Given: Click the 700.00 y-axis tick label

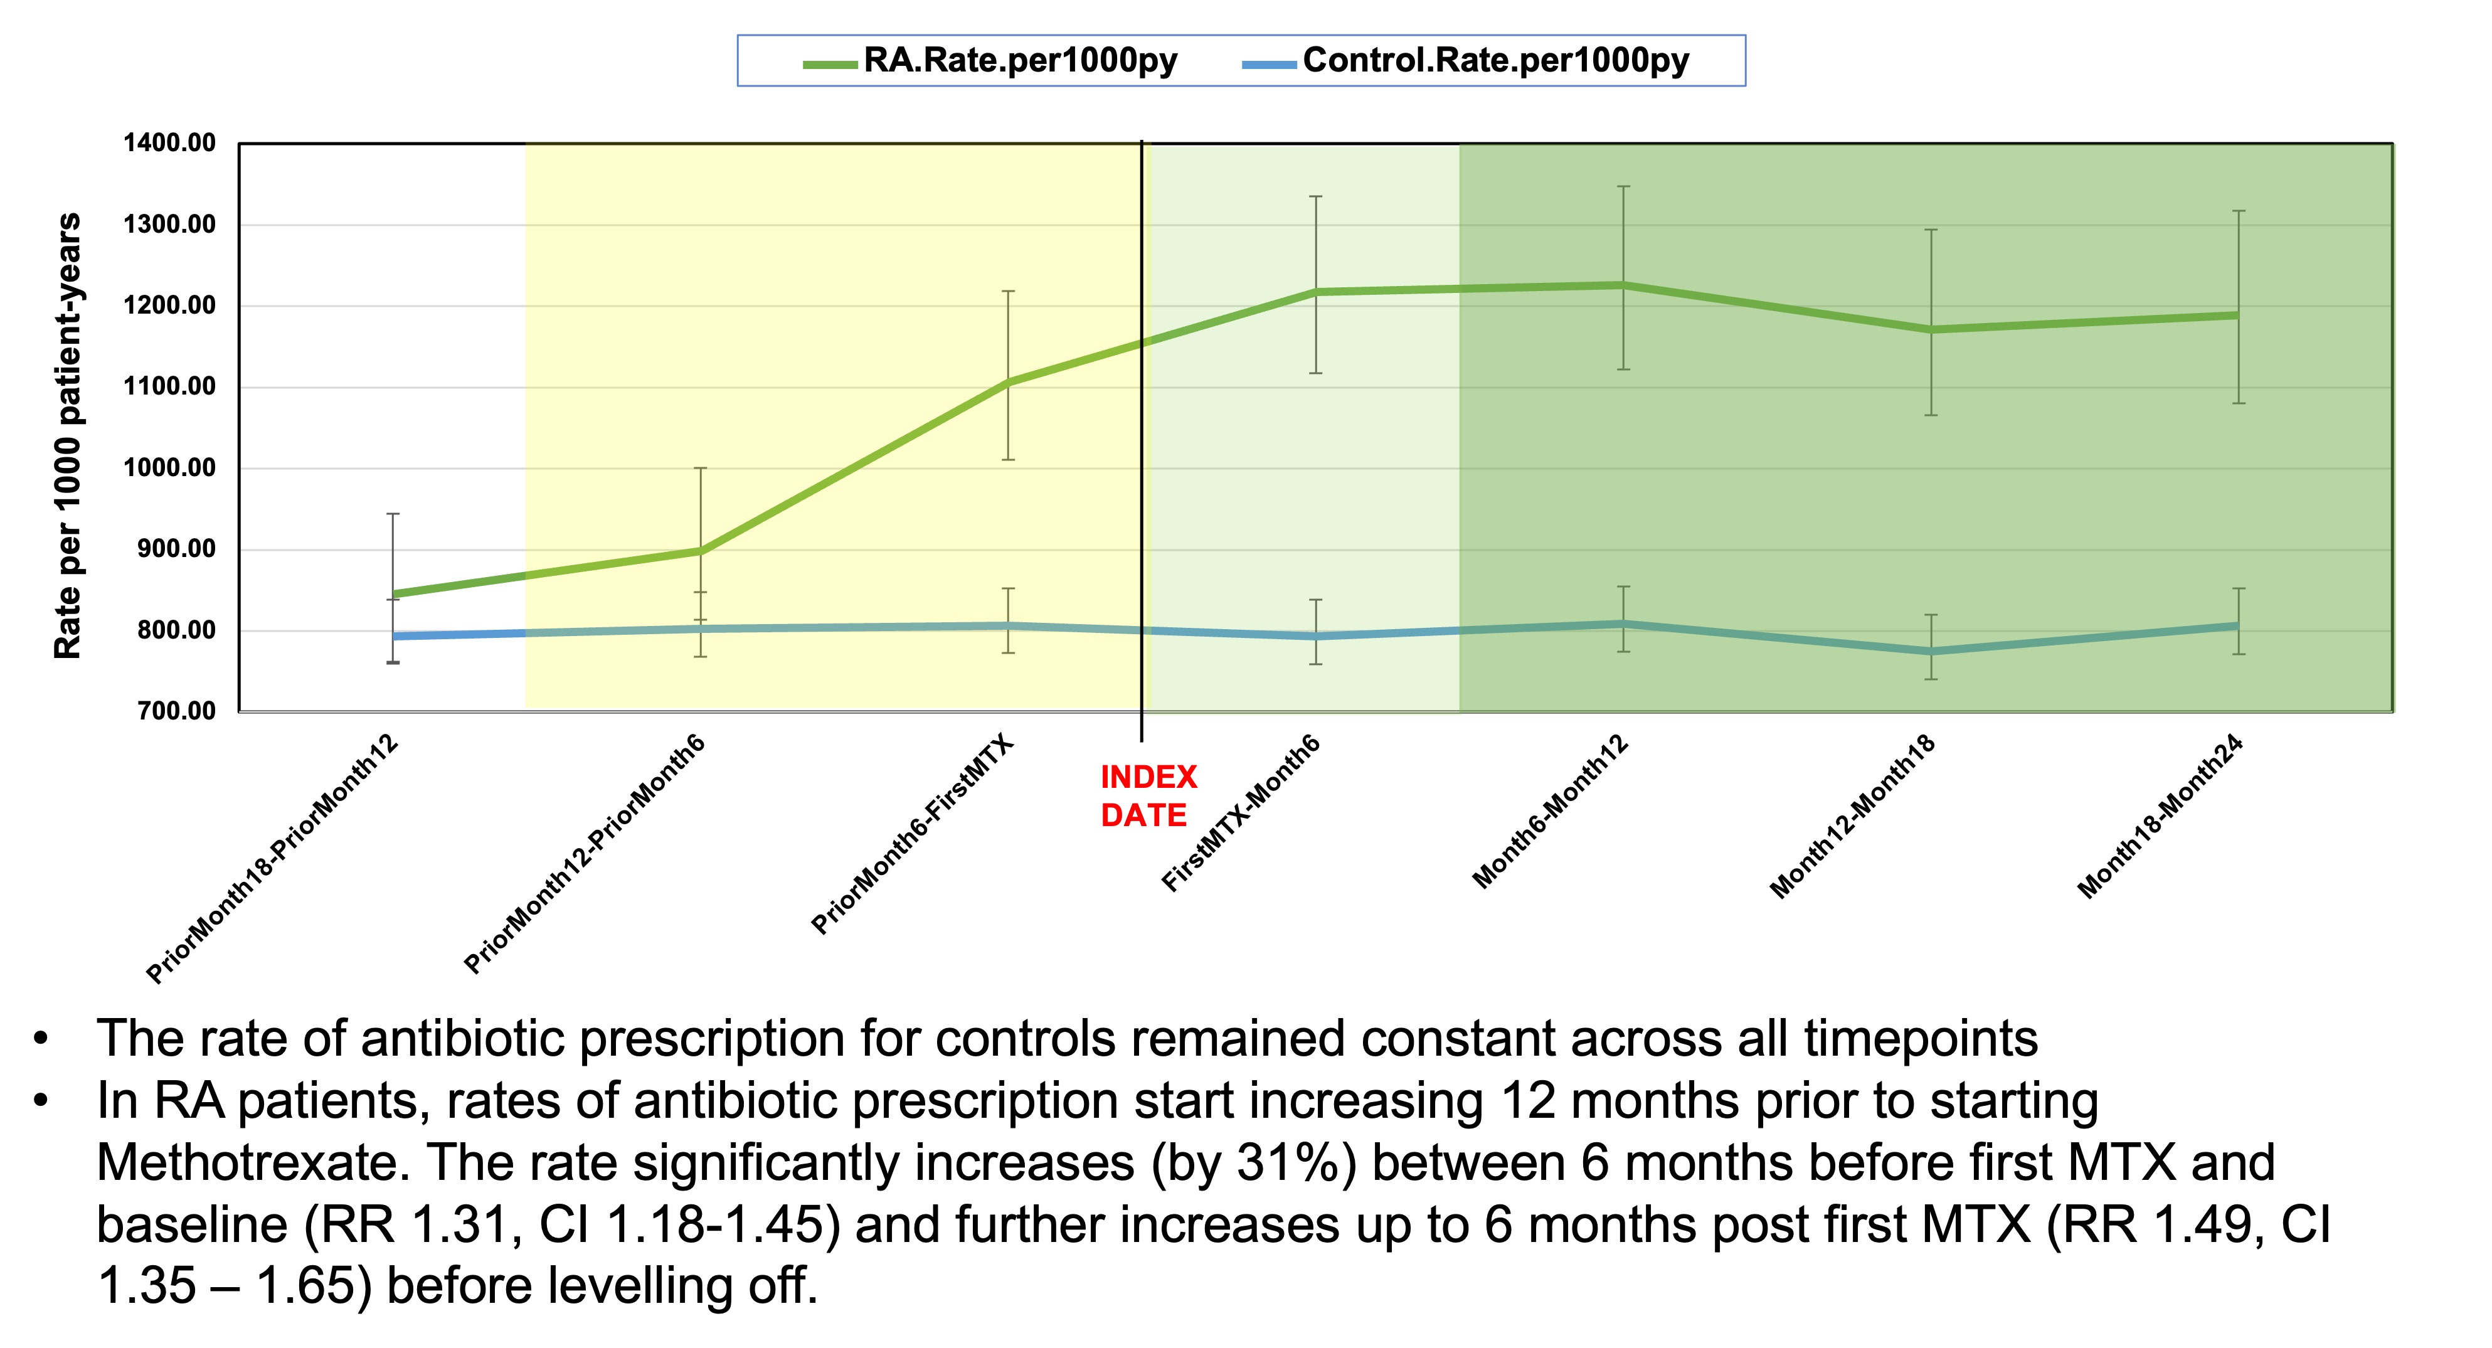Looking at the screenshot, I should click(x=177, y=711).
